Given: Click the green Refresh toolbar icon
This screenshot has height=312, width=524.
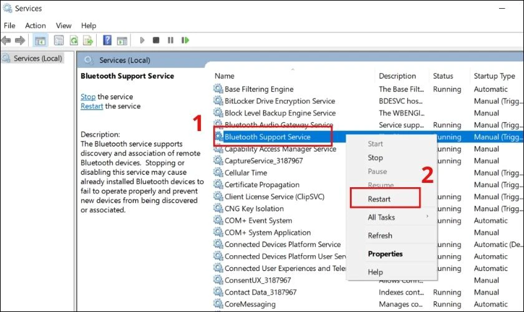Looking at the screenshot, I should (x=74, y=41).
